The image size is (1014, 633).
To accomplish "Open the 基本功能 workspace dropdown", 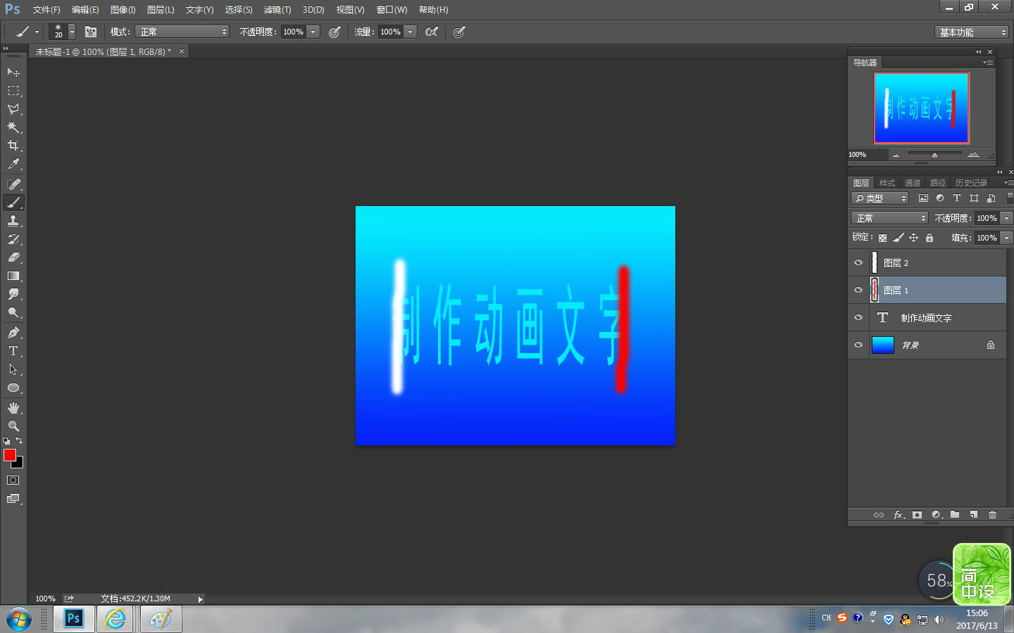I will point(972,32).
